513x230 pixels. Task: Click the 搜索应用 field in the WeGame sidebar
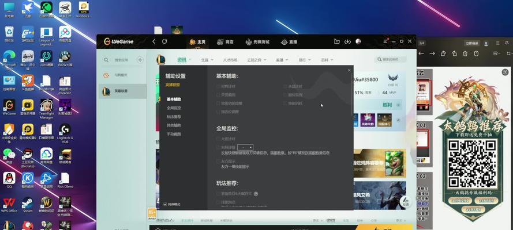(121, 60)
